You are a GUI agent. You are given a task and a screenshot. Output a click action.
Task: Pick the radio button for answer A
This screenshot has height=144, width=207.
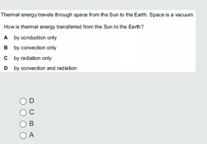(23, 136)
